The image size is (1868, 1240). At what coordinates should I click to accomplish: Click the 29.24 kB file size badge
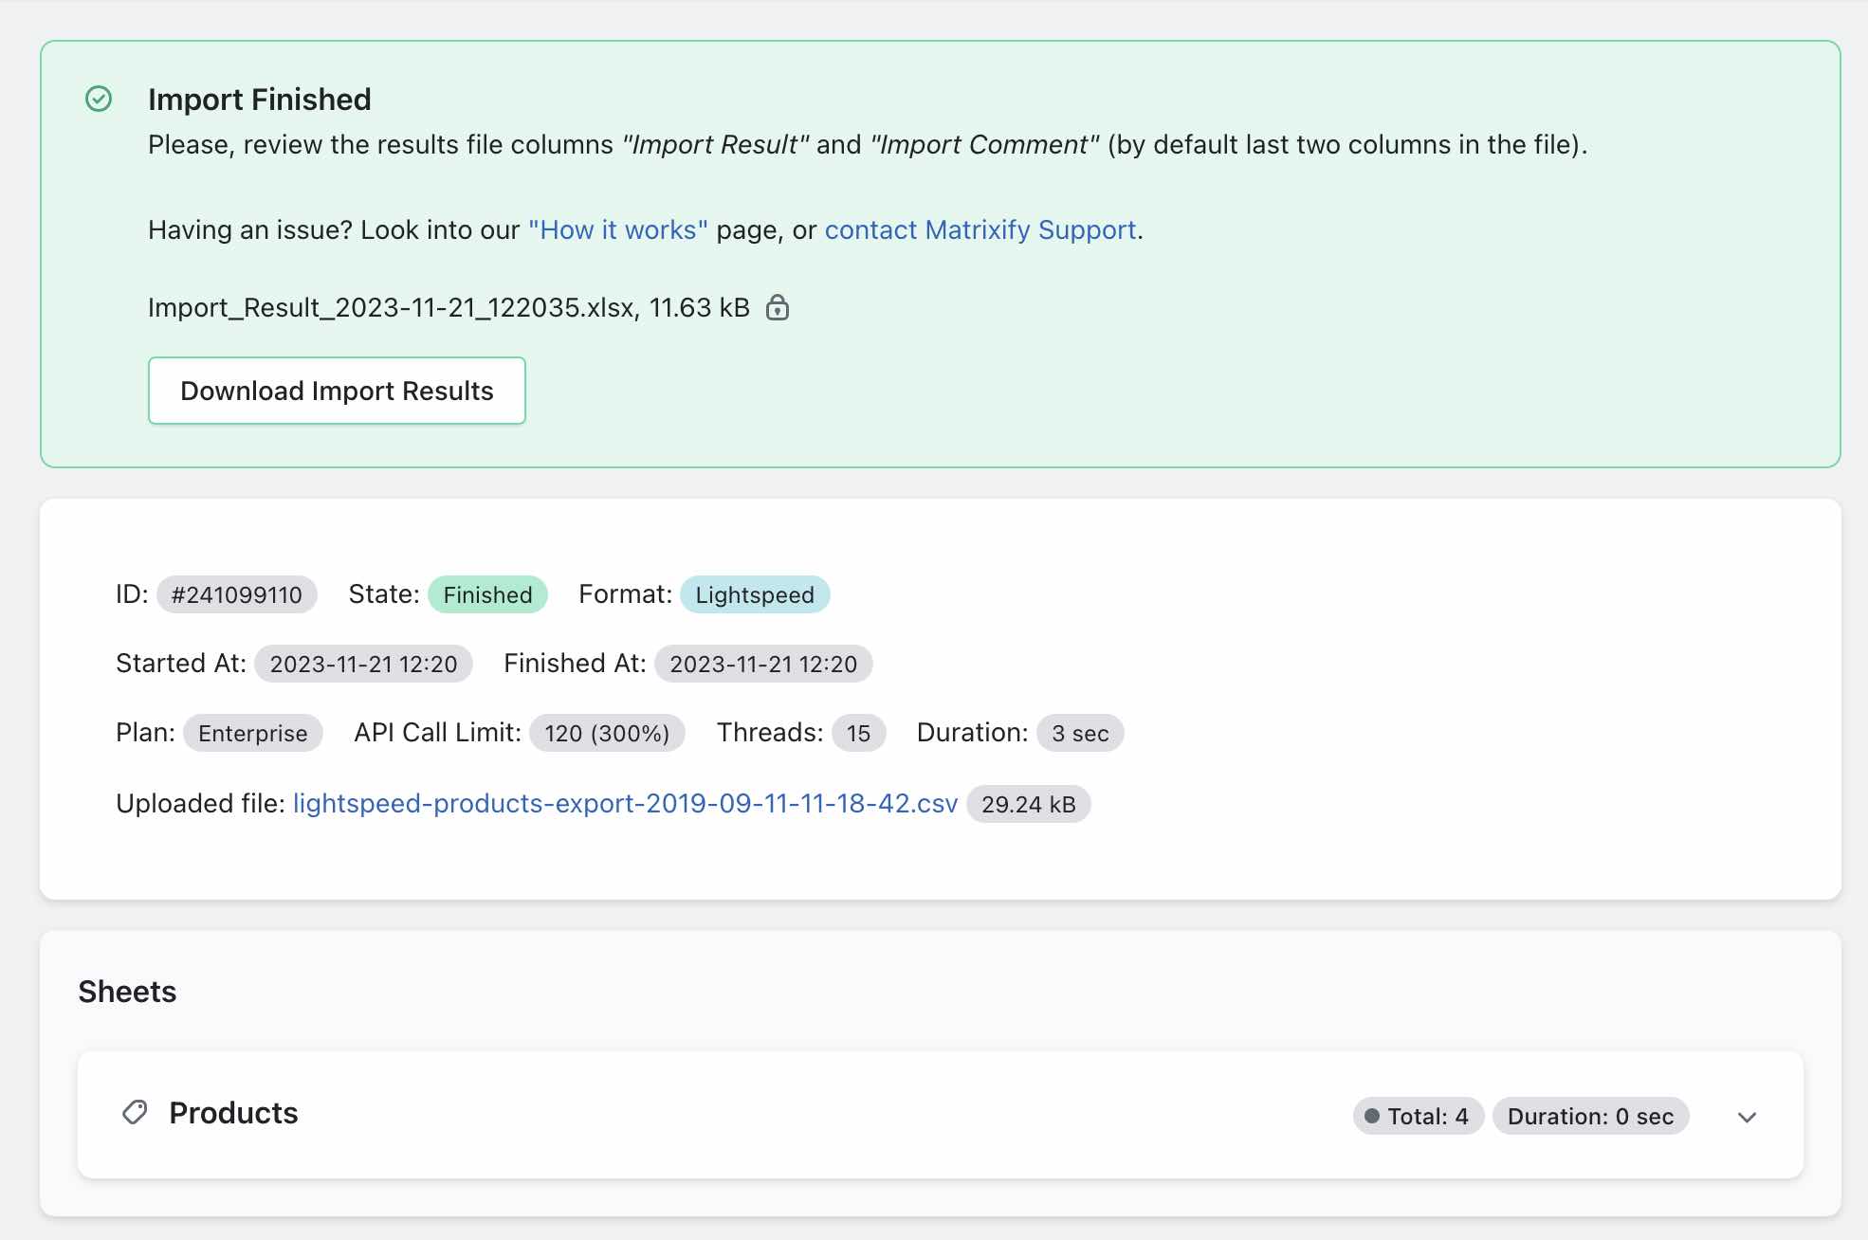pyautogui.click(x=1028, y=804)
